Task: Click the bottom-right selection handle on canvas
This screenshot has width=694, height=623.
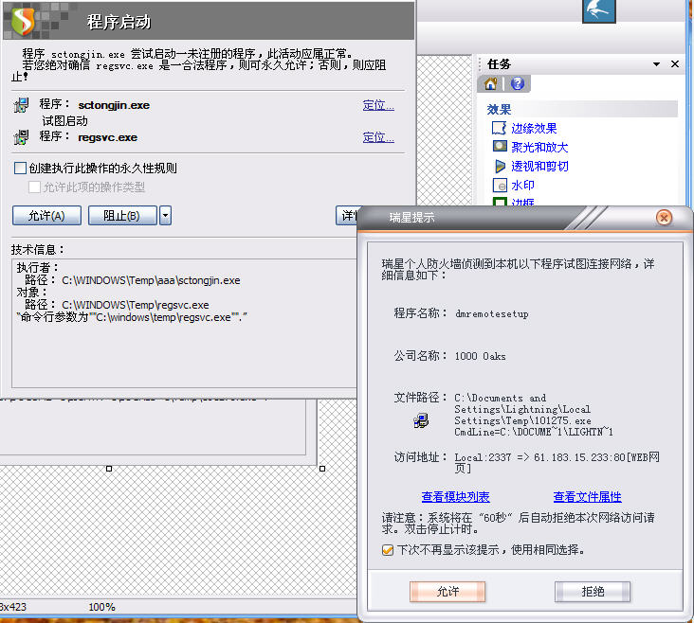Action: click(x=322, y=469)
